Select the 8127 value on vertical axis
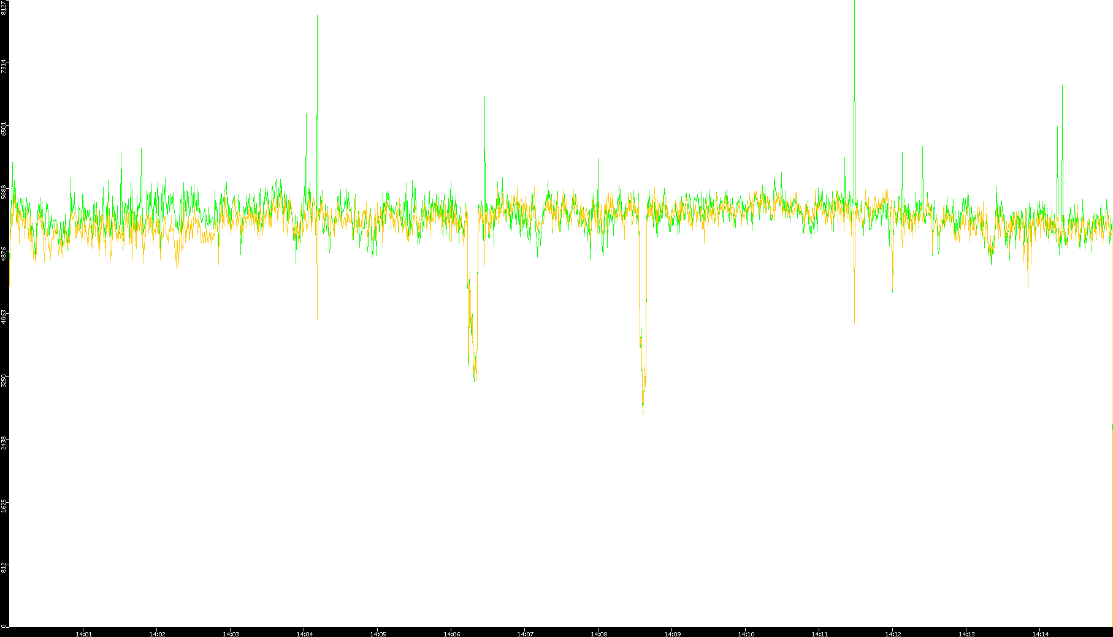The image size is (1113, 637). coord(4,7)
